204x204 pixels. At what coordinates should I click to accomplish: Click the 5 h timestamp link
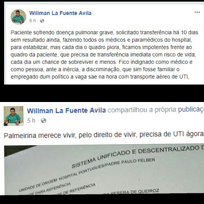(31, 120)
